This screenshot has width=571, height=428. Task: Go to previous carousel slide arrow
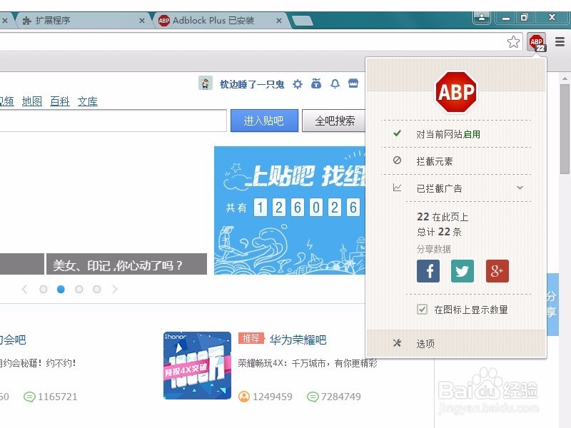(x=24, y=290)
